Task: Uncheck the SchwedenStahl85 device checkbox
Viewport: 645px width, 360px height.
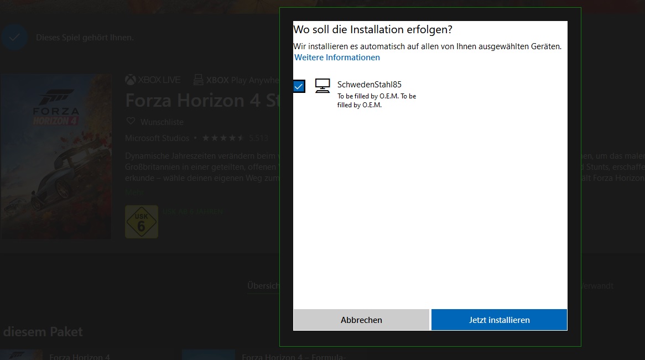Action: click(x=299, y=86)
